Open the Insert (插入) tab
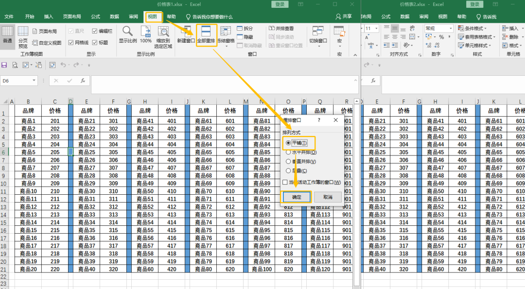This screenshot has width=525, height=289. [49, 17]
